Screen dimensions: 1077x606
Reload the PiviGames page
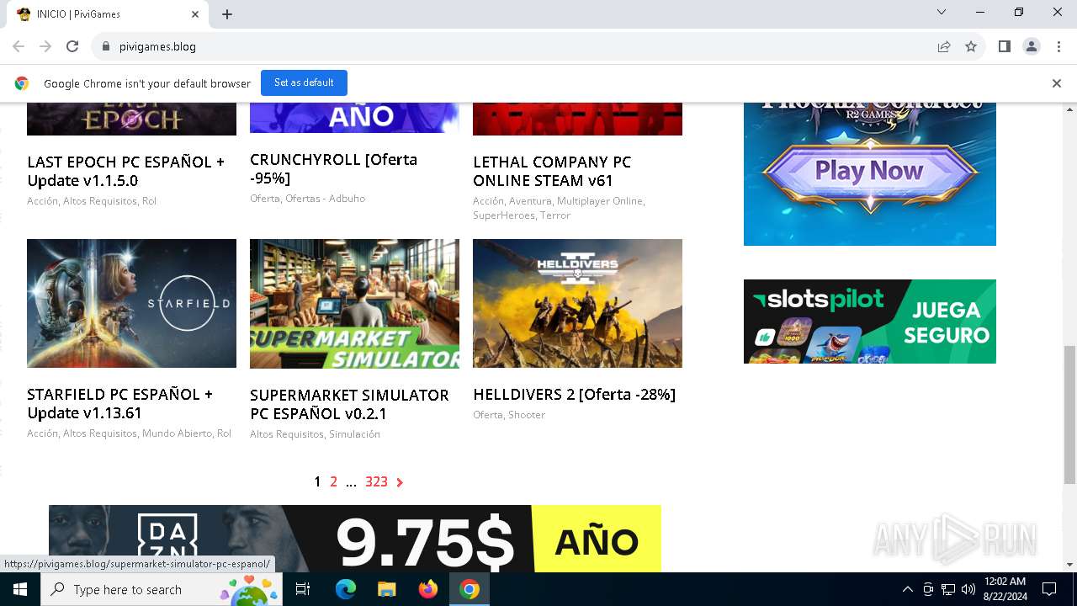72,46
